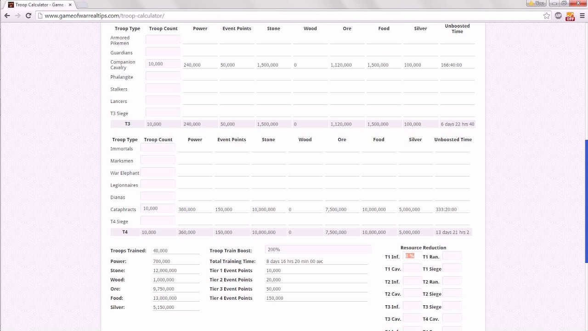Screen dimensions: 588x331
Task: Click the T4 Siege troop count field
Action: 158,221
